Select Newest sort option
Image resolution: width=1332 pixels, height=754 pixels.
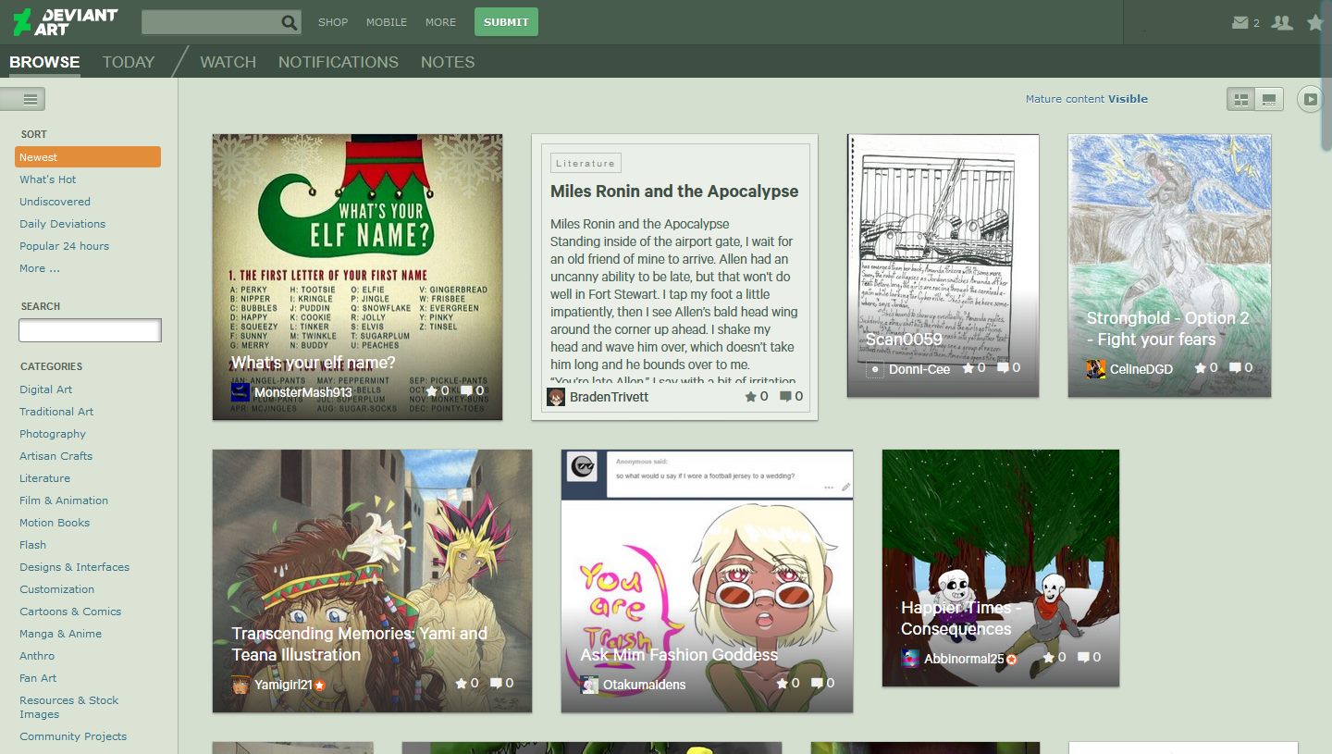pyautogui.click(x=88, y=157)
